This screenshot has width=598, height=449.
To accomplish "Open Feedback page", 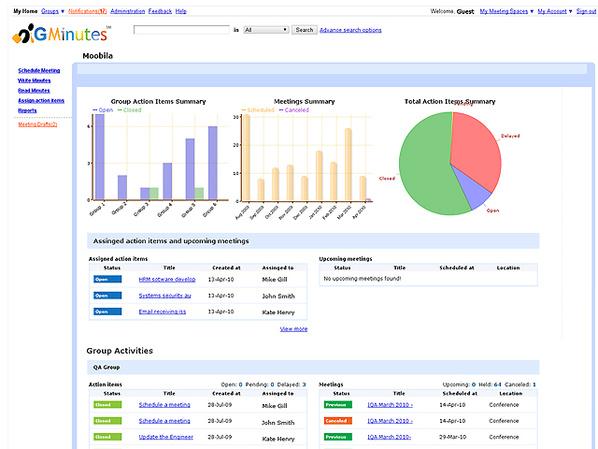I will click(160, 11).
